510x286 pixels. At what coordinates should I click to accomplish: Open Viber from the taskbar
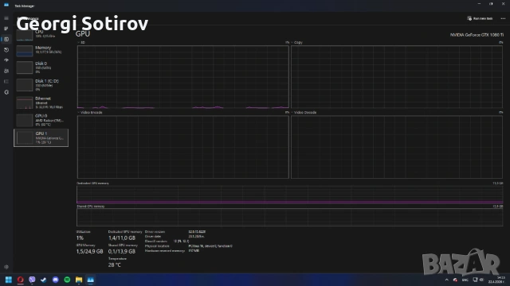[x=32, y=280]
